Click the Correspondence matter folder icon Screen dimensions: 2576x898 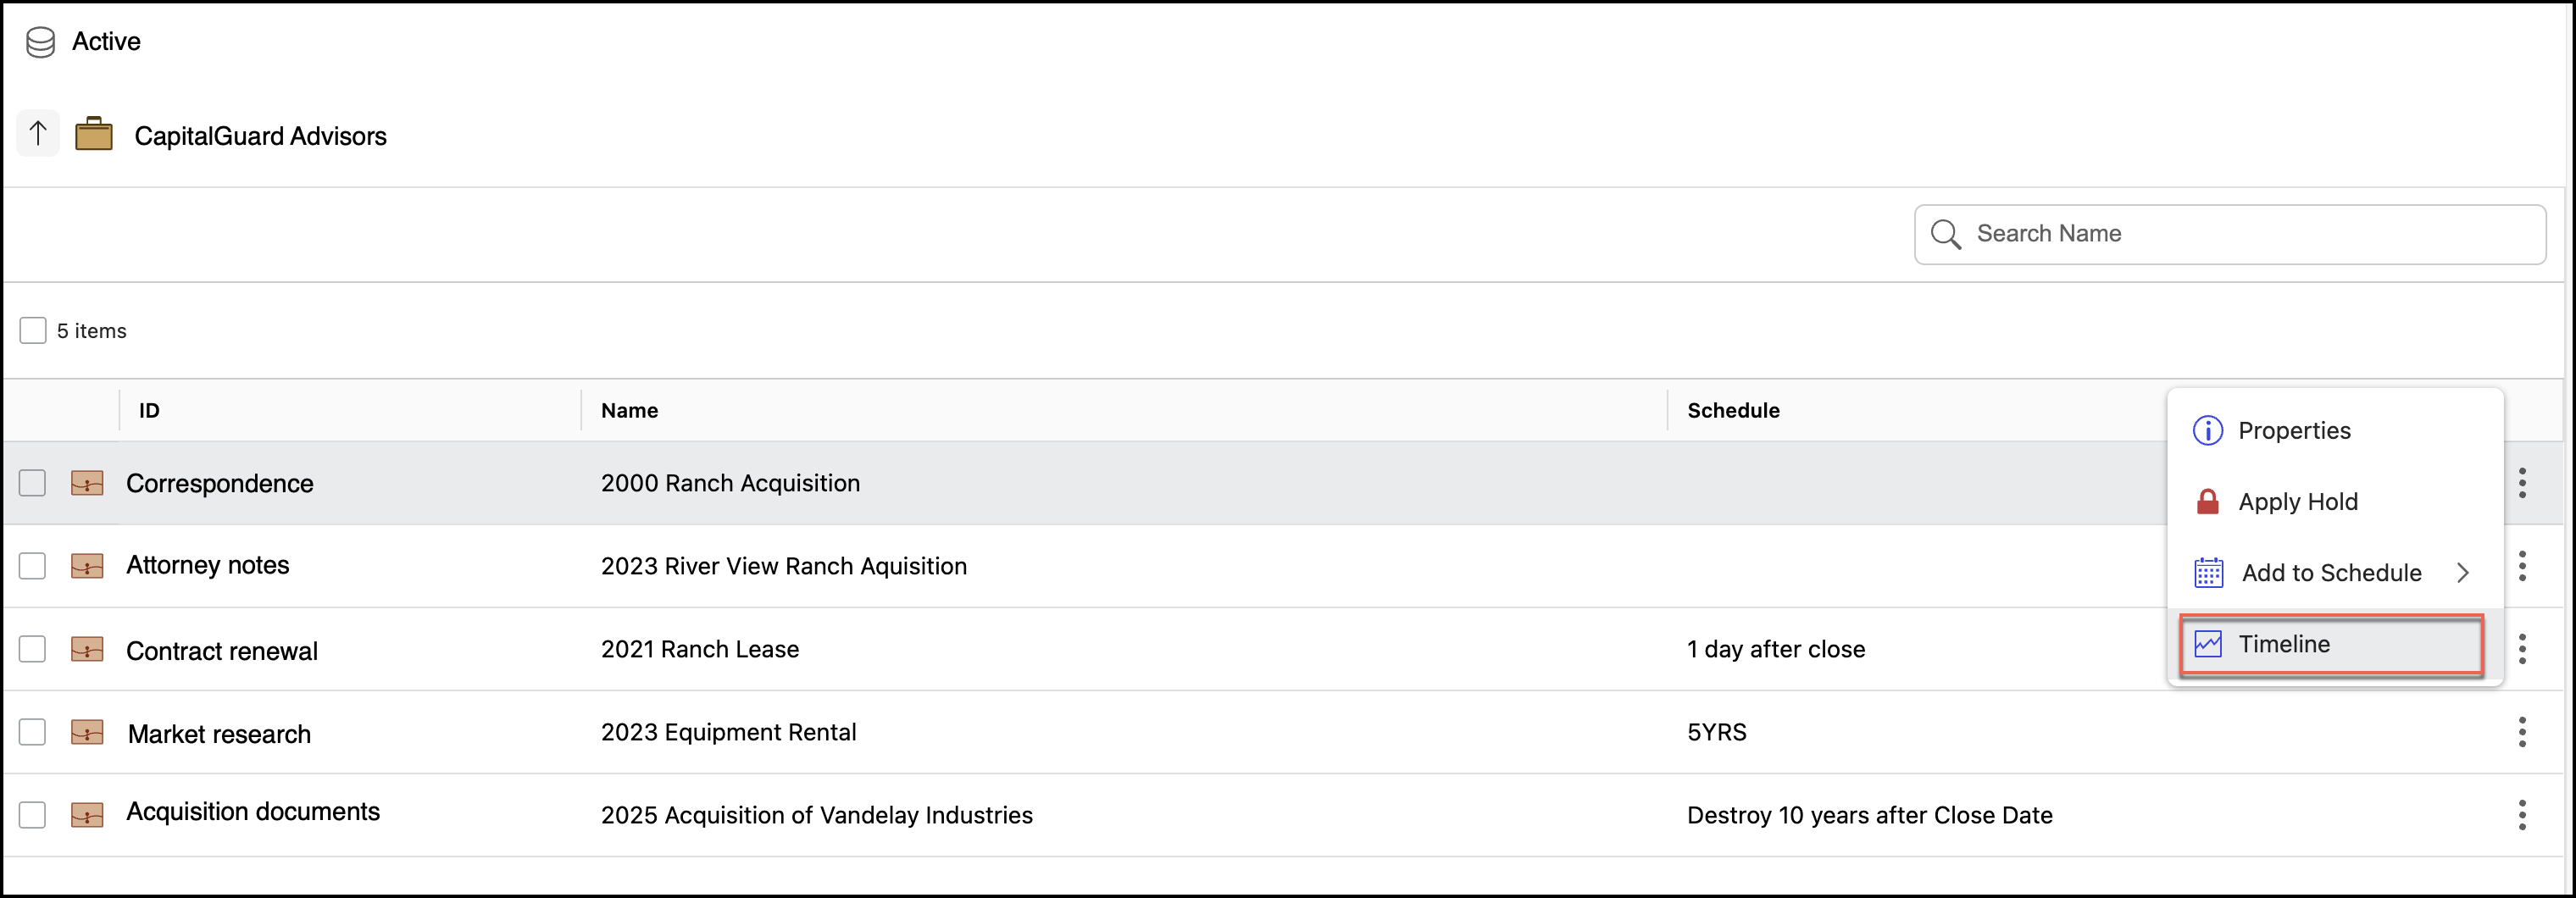(x=87, y=484)
